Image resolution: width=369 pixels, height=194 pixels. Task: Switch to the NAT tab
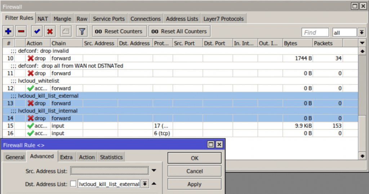coord(43,19)
